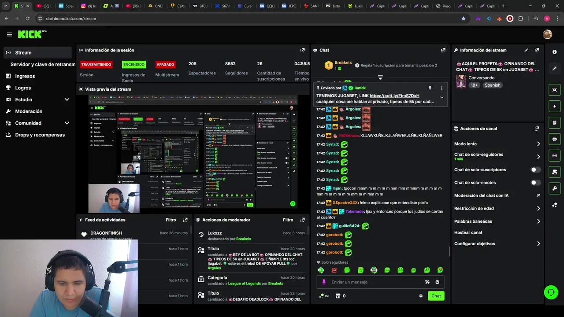
Task: Open chat settings gear icon
Action: (421, 296)
